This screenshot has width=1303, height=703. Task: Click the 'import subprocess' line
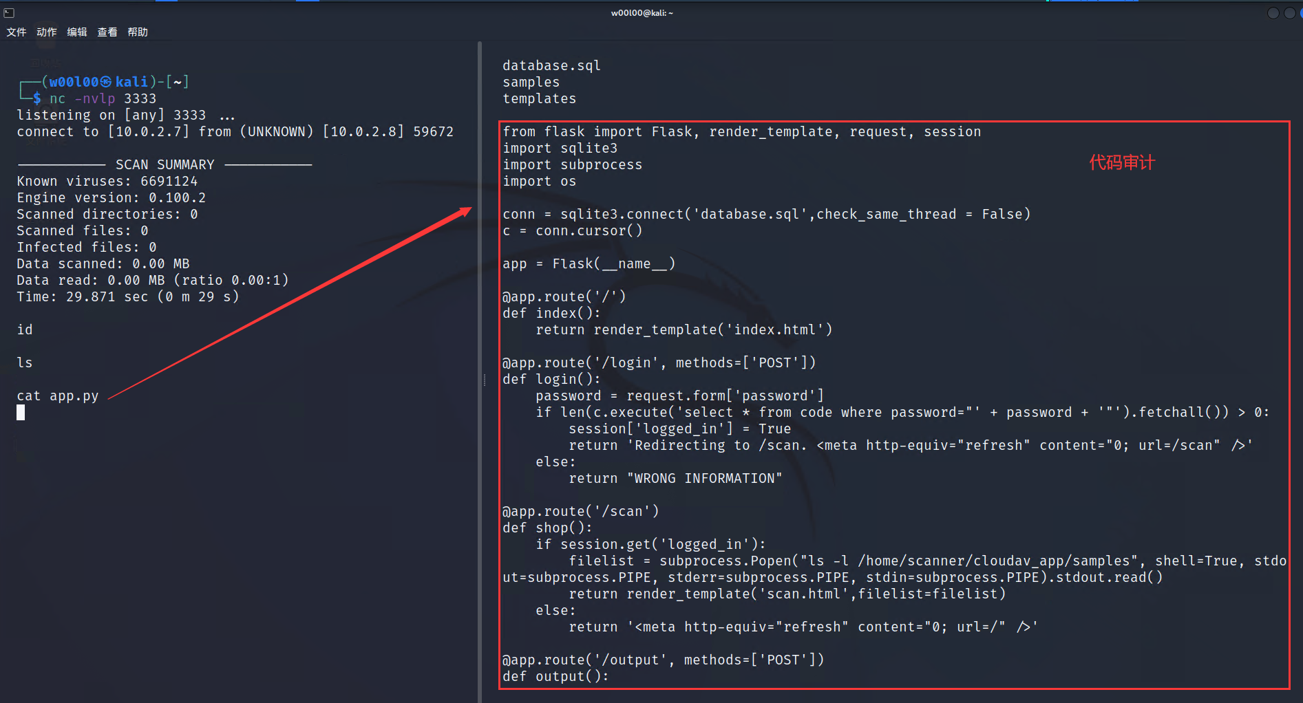click(x=572, y=164)
